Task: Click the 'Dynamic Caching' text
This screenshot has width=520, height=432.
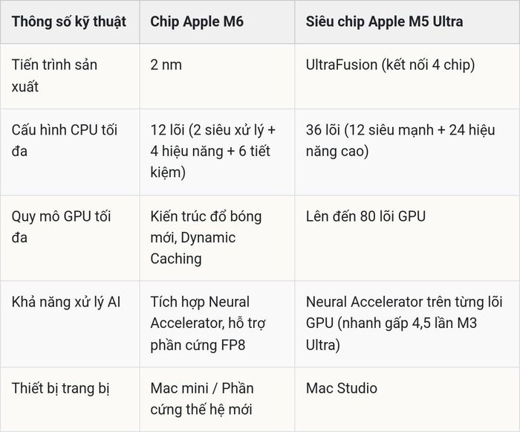Action: point(193,248)
